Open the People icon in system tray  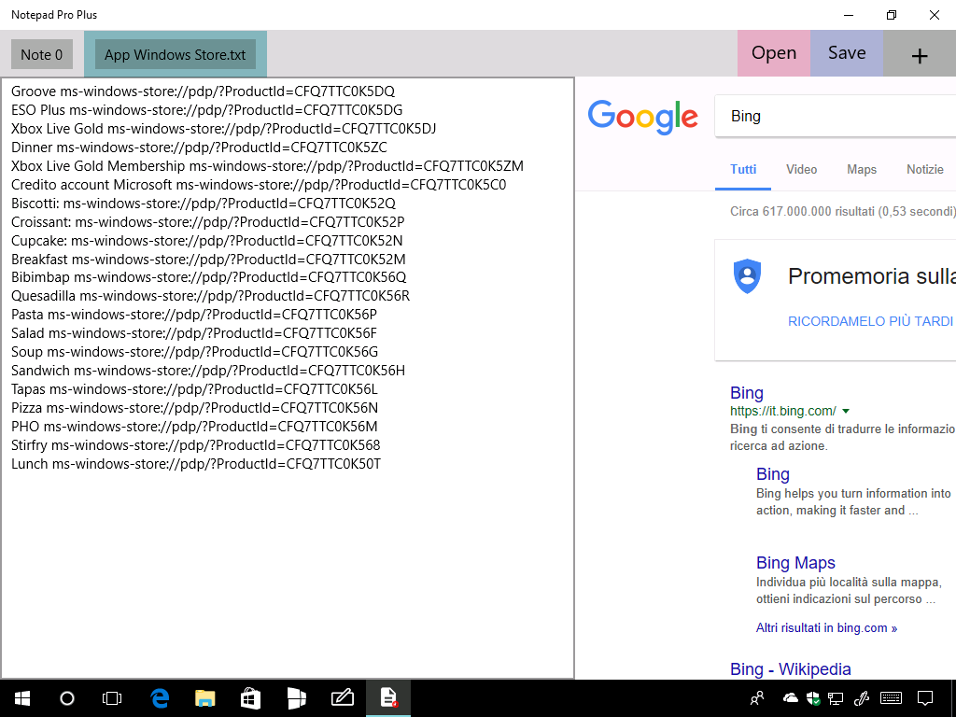click(757, 698)
